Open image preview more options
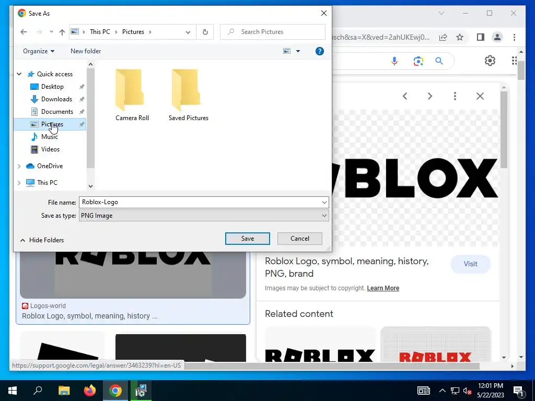The width and height of the screenshot is (535, 401). point(455,96)
